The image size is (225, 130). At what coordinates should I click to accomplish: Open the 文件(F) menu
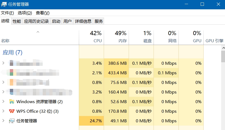click(x=7, y=13)
